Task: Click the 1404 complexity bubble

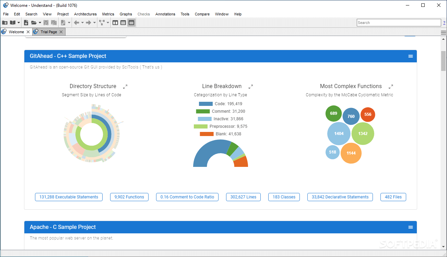Action: 339,134
